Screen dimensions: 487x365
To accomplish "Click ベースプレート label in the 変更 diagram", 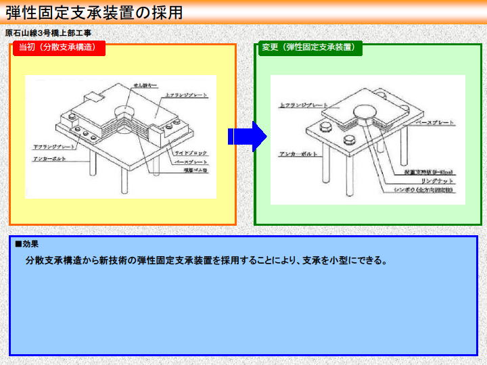I will (435, 122).
